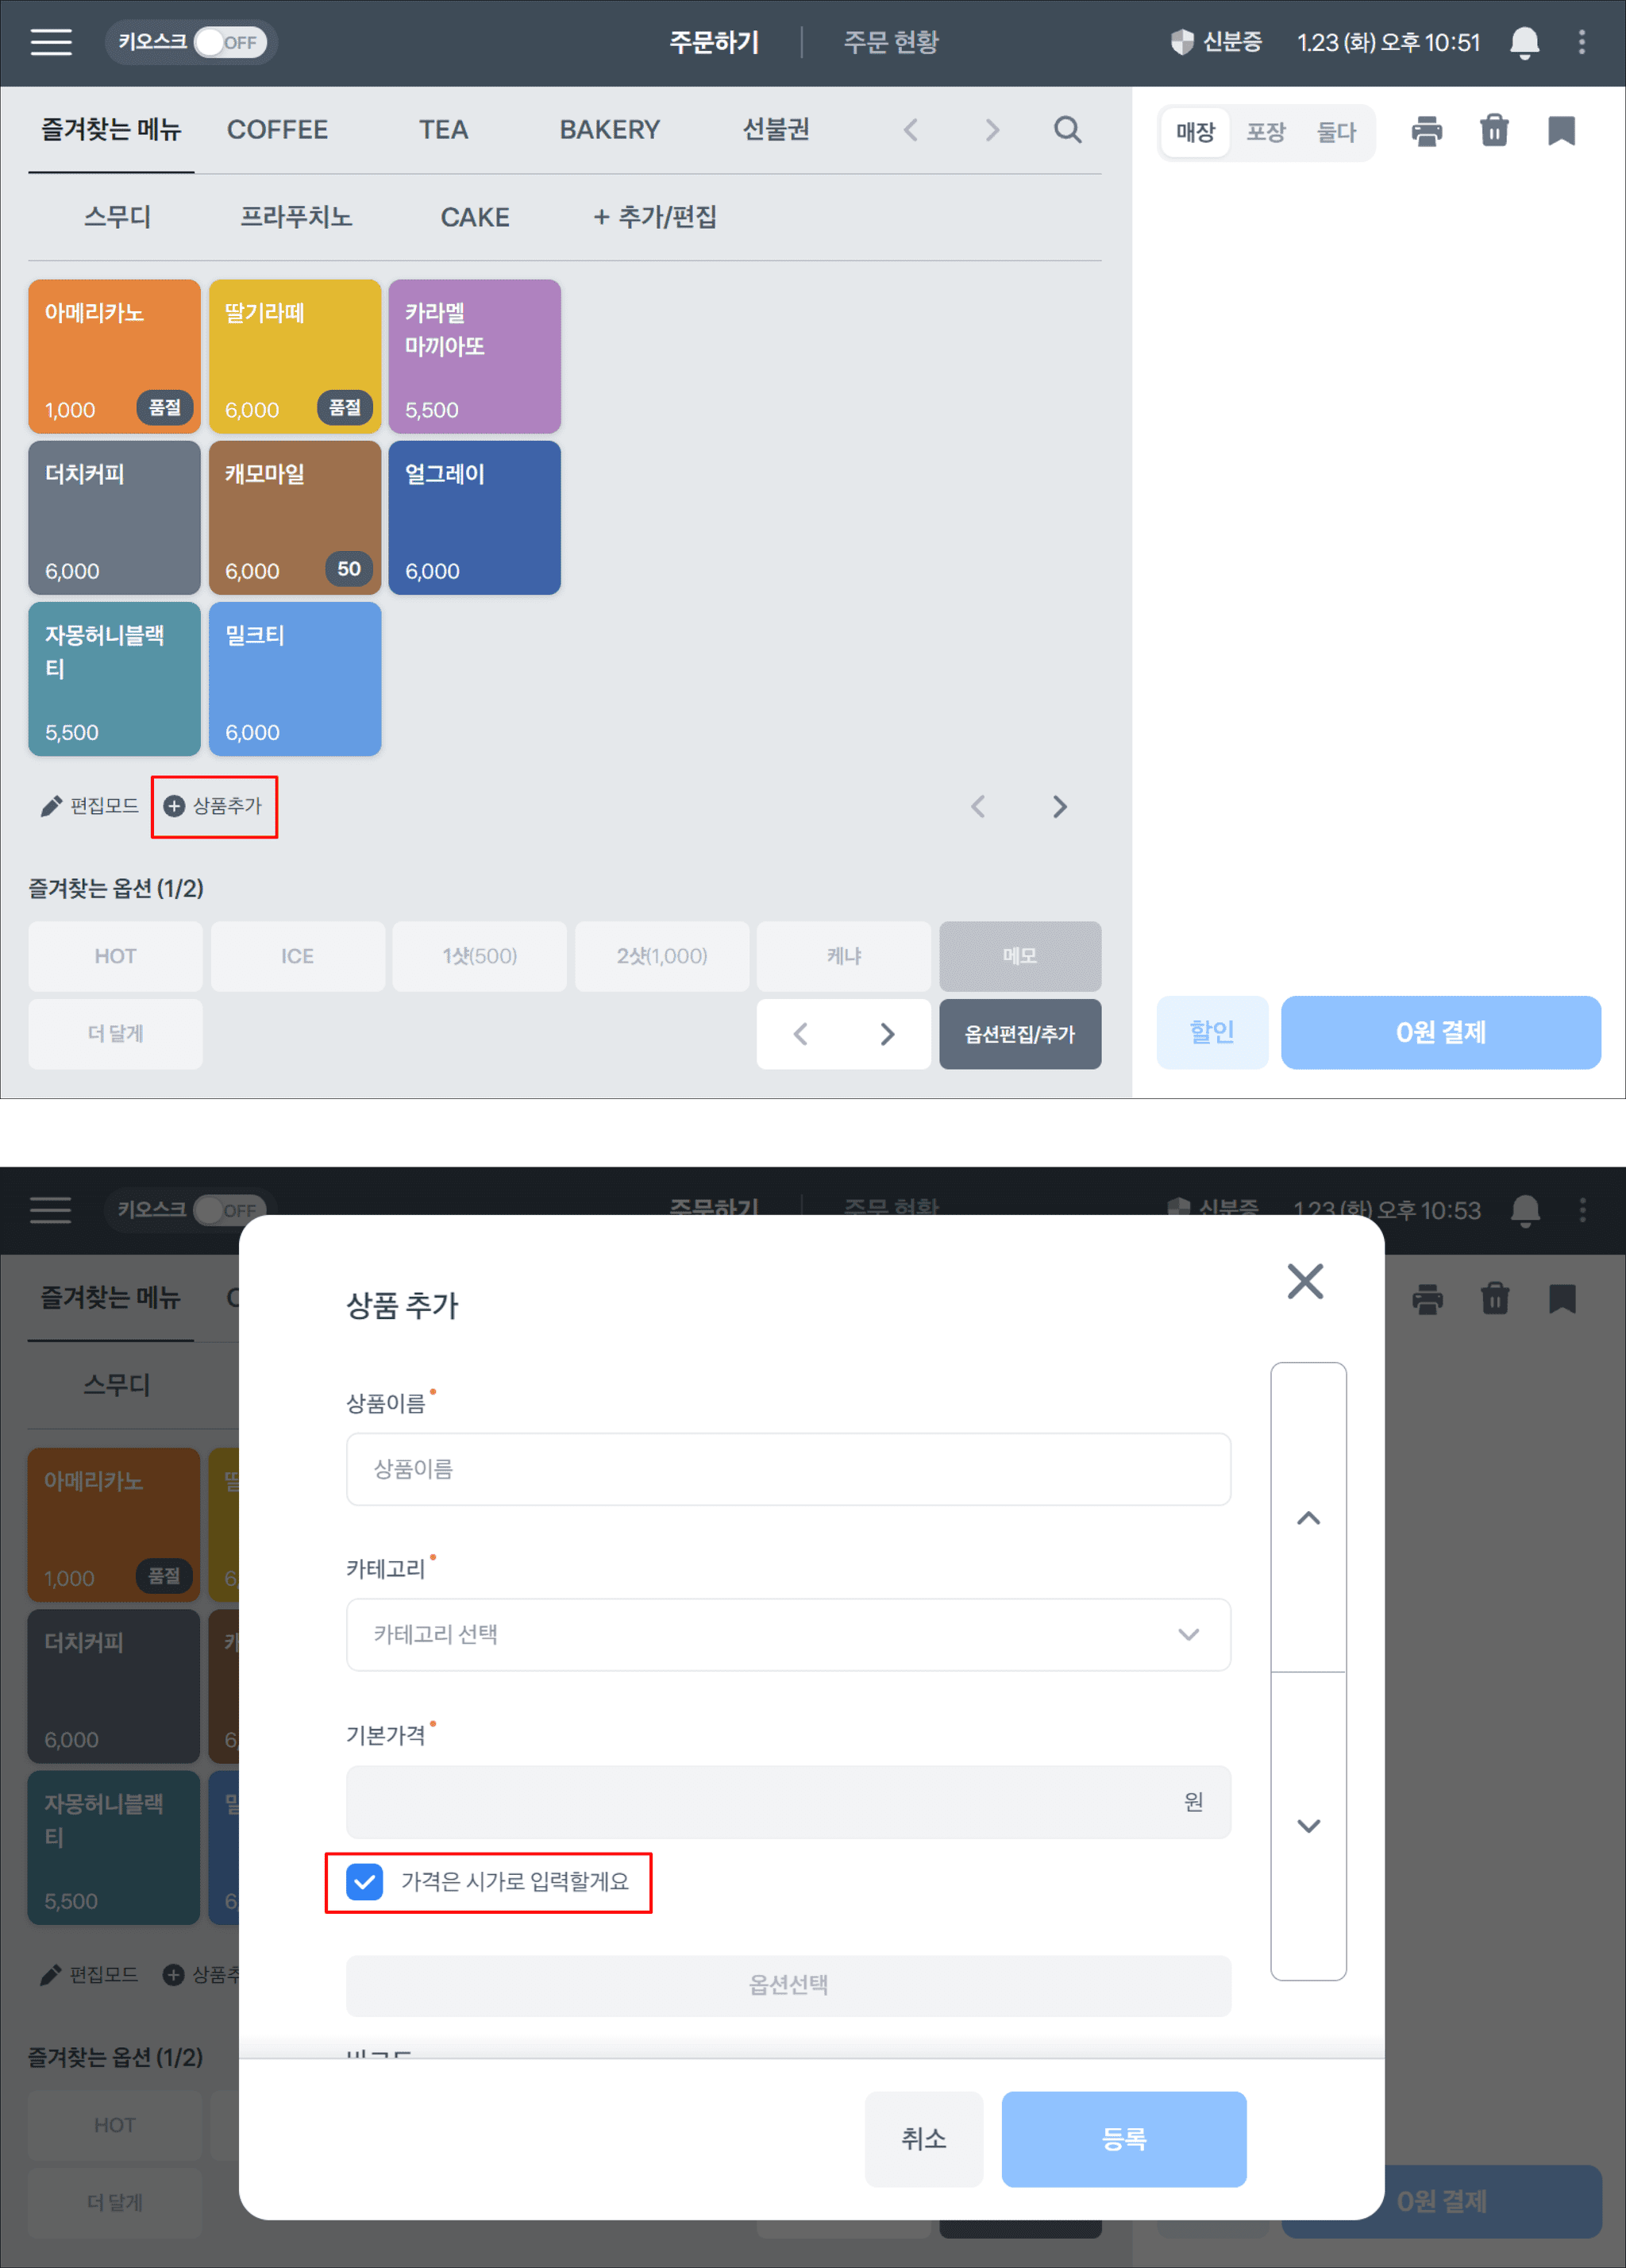1626x2268 pixels.
Task: Click the 신분증 shield icon
Action: (1182, 42)
